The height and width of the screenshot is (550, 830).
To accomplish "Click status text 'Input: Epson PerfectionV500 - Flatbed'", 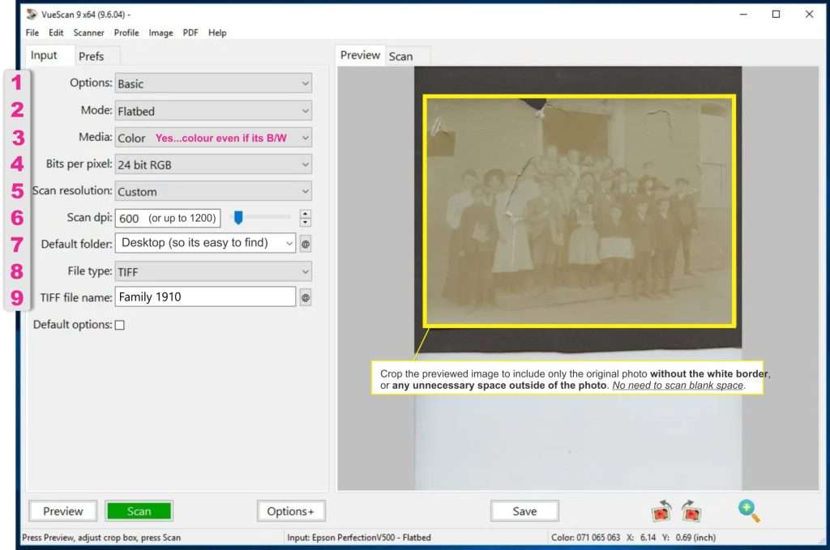I will coord(359,537).
